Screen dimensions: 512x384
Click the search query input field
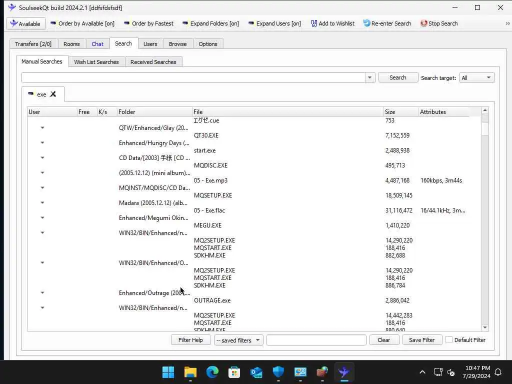193,77
